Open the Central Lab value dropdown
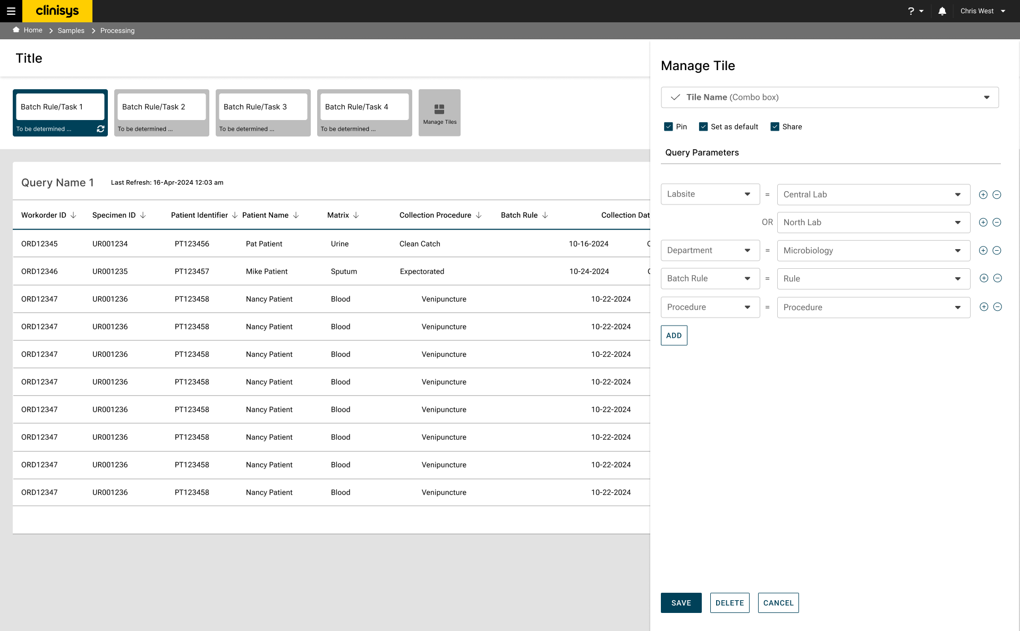The image size is (1020, 631). coord(873,194)
